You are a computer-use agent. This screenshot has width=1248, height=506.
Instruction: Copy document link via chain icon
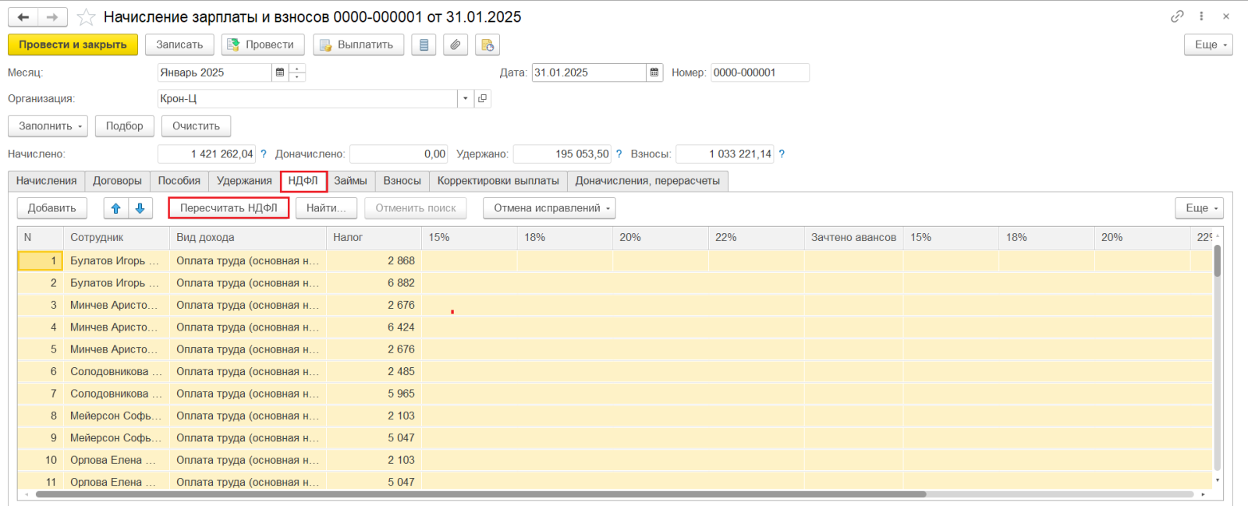pos(1177,16)
